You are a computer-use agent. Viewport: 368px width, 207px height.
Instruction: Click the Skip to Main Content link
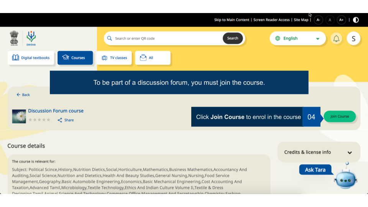[232, 20]
